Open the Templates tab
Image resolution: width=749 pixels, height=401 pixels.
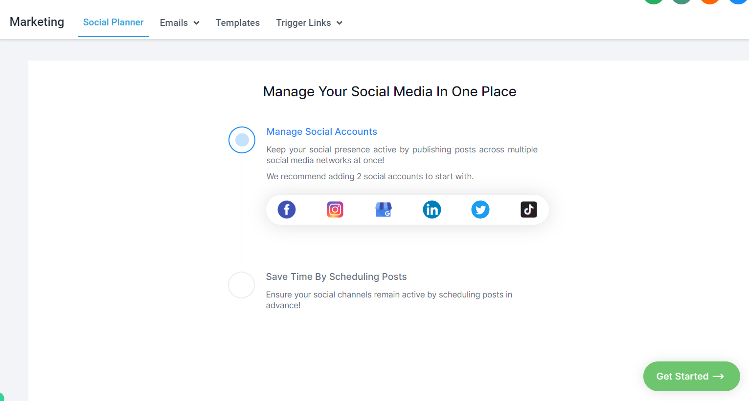(238, 23)
